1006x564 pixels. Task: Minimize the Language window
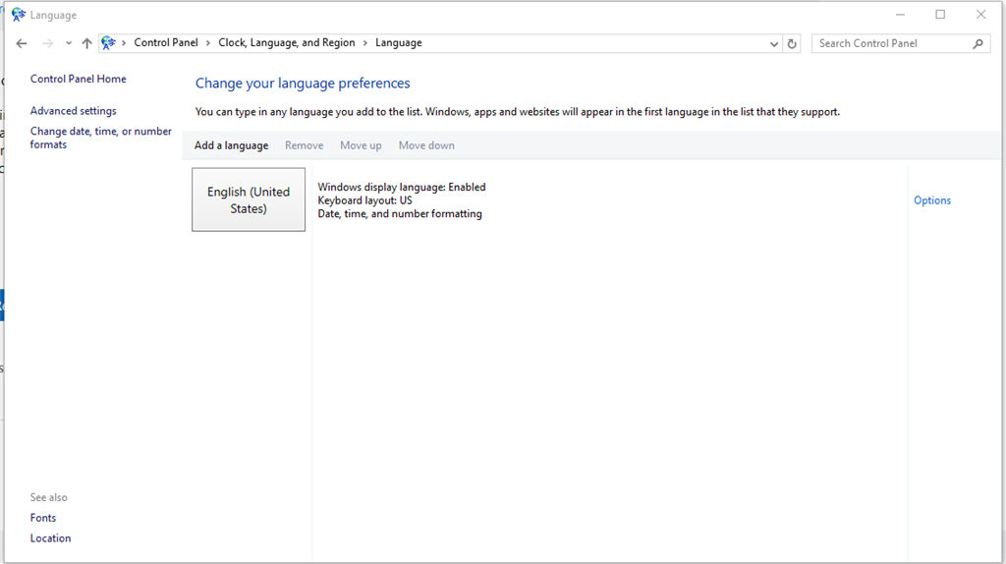(x=900, y=15)
